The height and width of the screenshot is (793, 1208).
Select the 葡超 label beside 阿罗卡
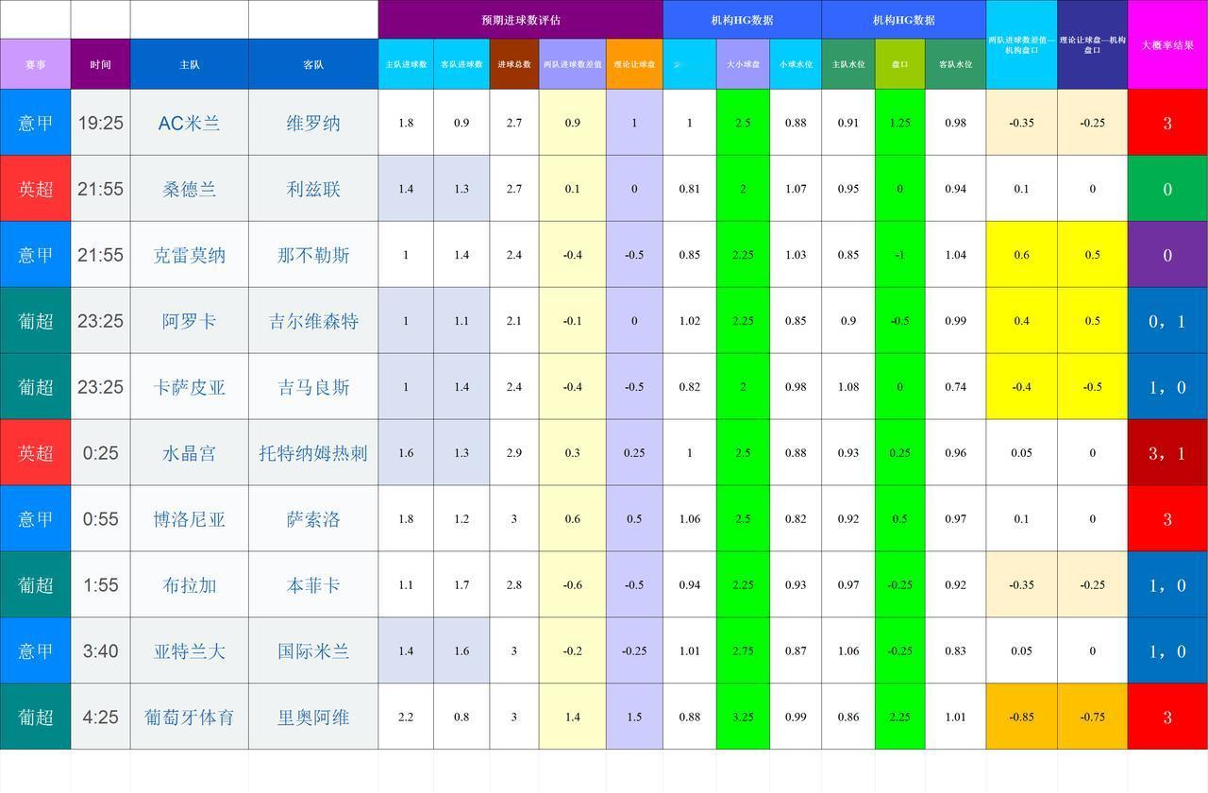tap(35, 320)
